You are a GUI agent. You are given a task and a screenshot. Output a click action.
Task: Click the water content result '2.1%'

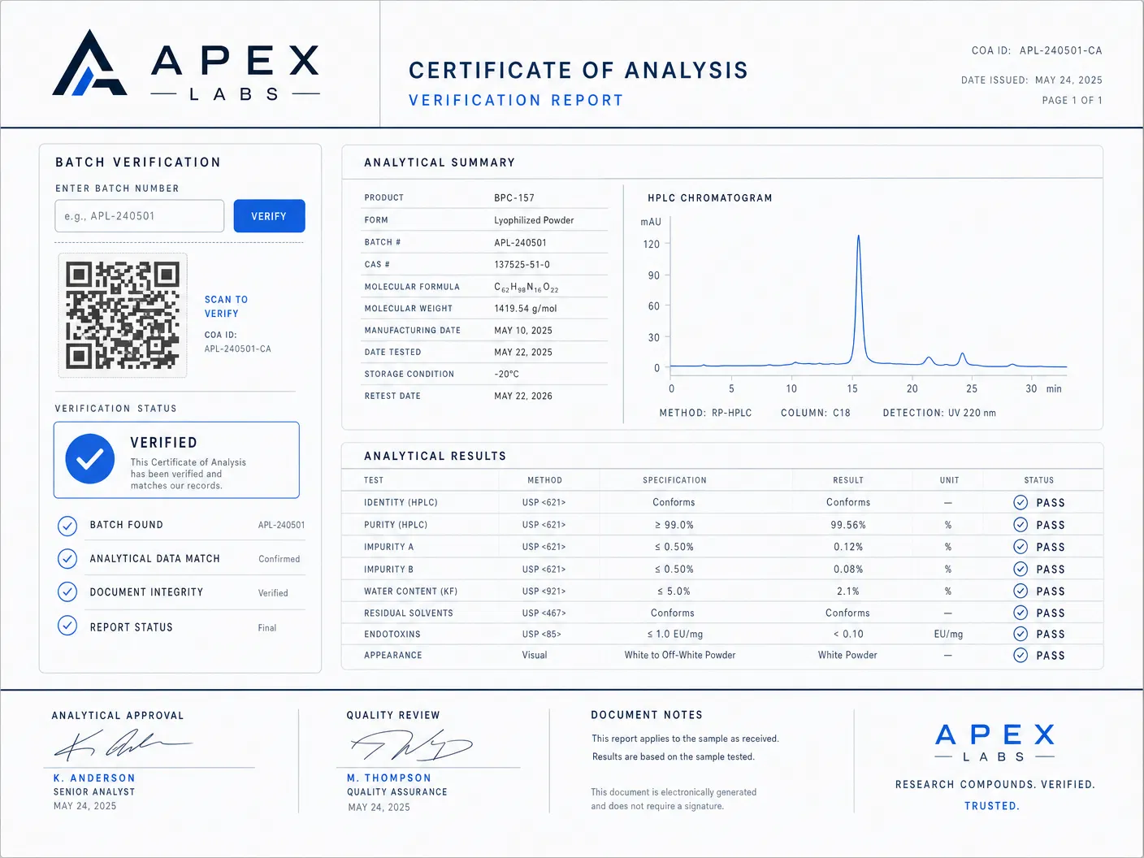848,591
